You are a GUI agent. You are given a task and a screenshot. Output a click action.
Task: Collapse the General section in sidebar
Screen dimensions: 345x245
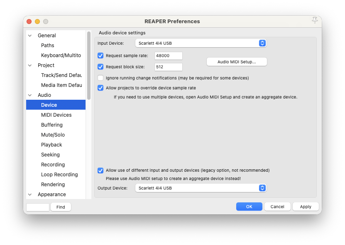coord(30,36)
